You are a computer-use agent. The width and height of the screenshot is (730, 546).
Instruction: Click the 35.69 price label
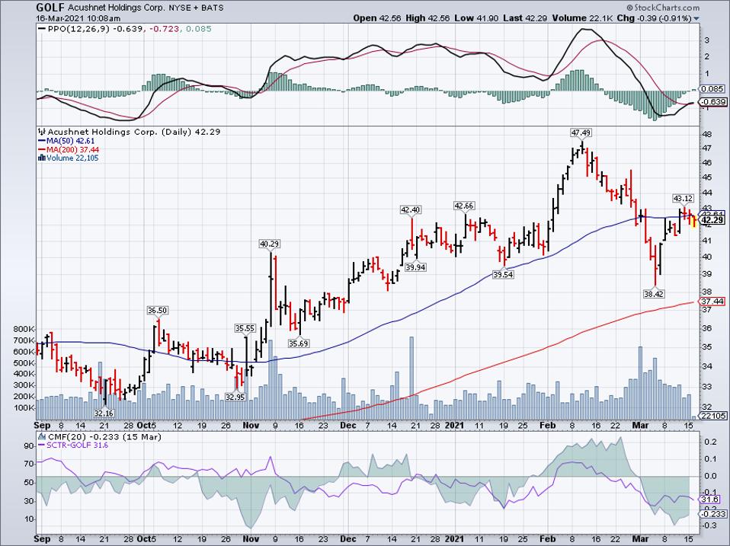(299, 344)
